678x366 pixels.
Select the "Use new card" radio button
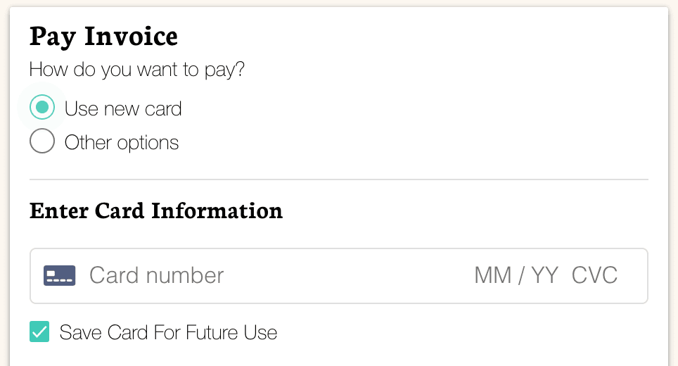click(42, 108)
